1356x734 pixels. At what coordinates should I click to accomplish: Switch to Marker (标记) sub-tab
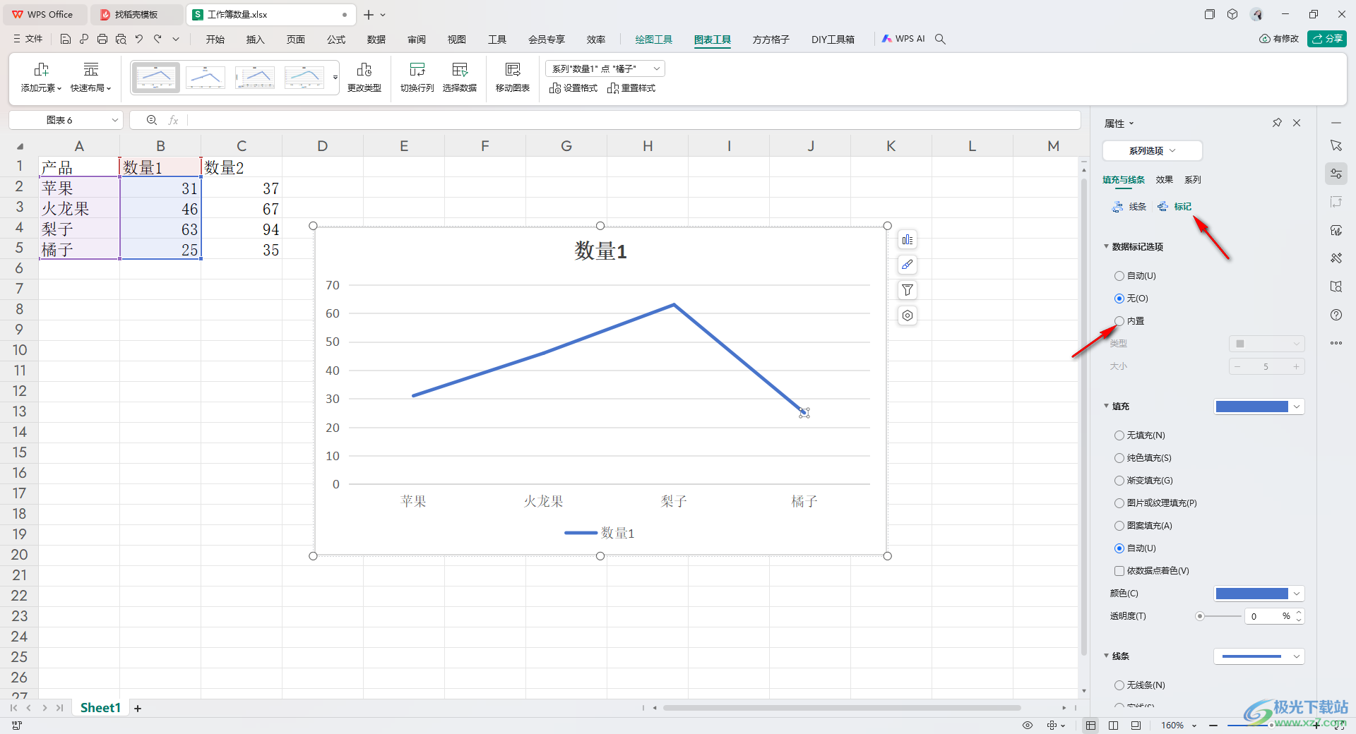pos(1175,207)
